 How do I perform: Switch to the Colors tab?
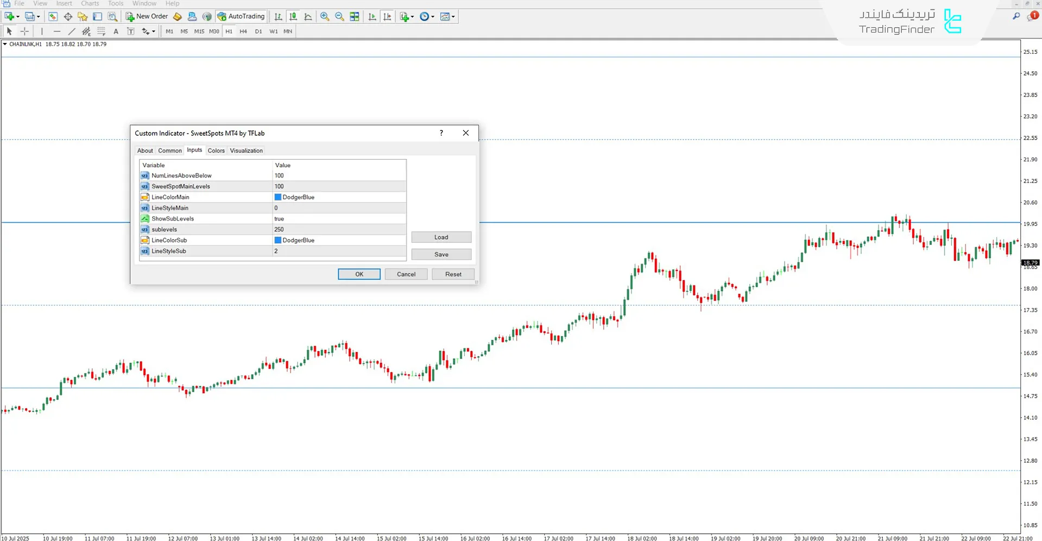pyautogui.click(x=216, y=150)
